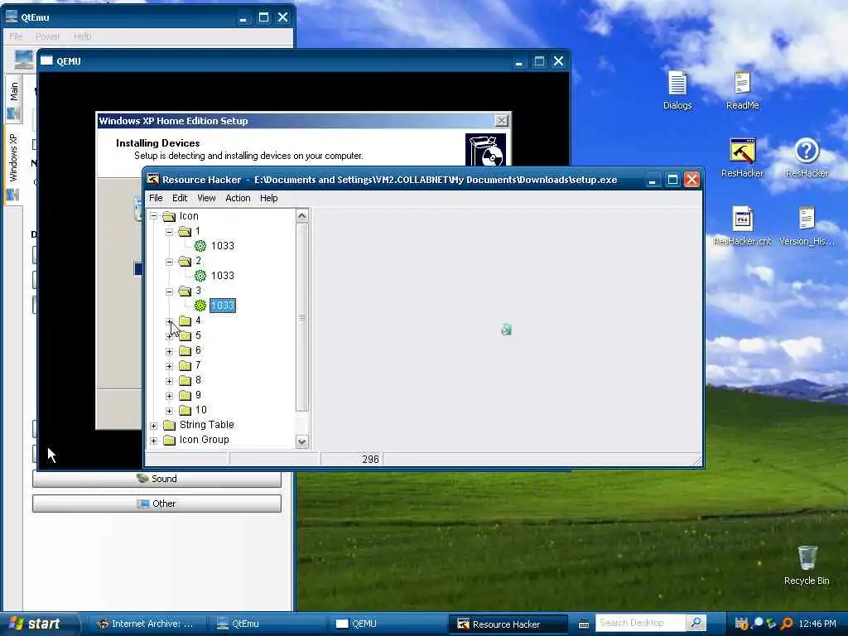
Task: Open Resource Hacker View menu
Action: [x=206, y=198]
